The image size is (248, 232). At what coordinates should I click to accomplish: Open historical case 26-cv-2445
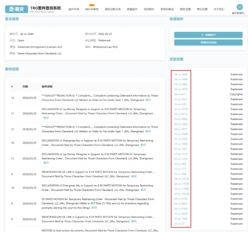pyautogui.click(x=181, y=74)
